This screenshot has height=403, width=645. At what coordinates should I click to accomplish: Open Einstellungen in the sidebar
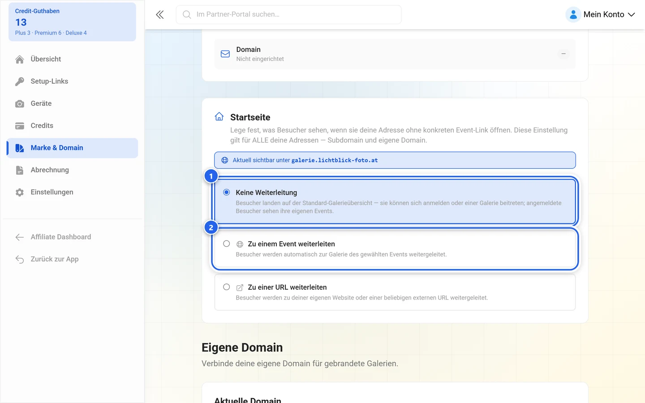(73, 192)
